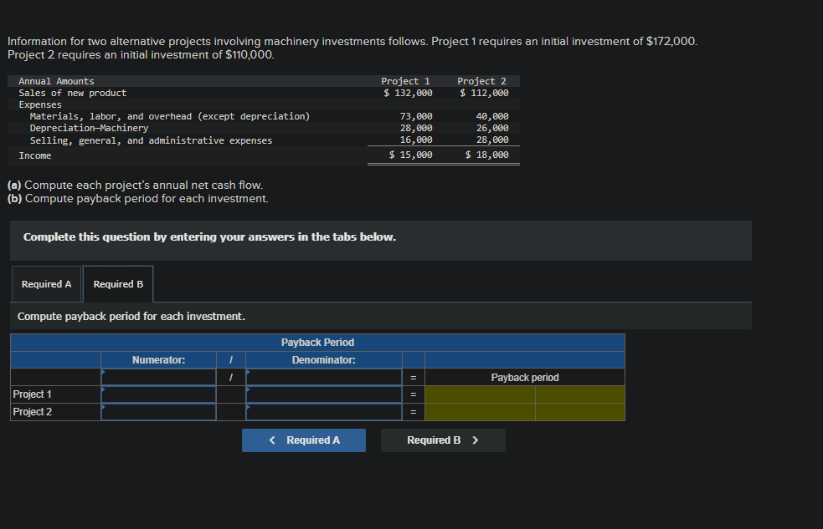Click the Project 2 payback period result cell

[x=480, y=412]
